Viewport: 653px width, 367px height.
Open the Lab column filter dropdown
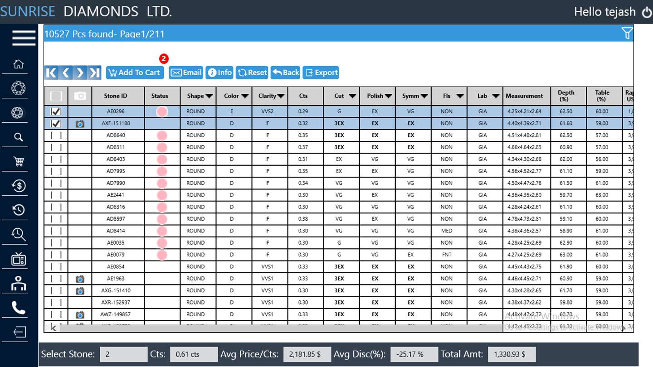click(x=496, y=96)
